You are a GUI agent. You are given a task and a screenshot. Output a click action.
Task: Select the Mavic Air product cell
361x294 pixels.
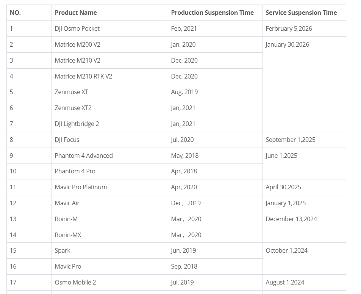[x=67, y=203]
